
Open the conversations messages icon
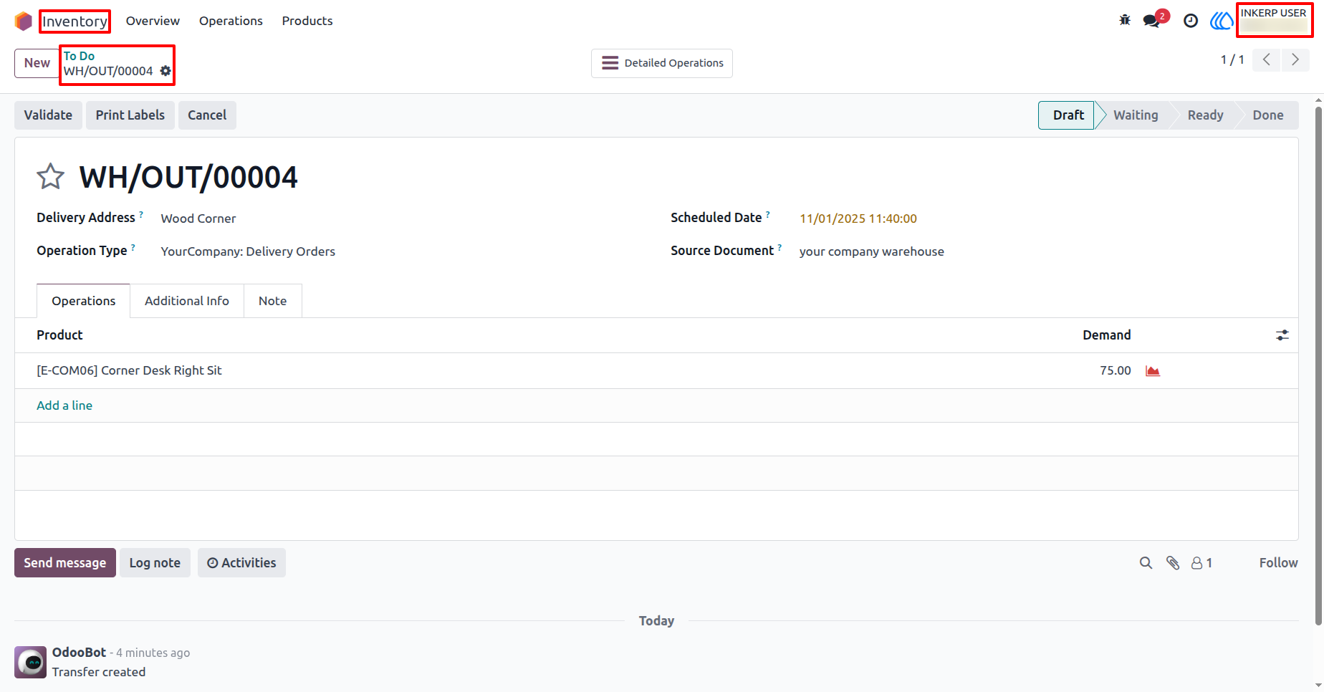(1152, 21)
